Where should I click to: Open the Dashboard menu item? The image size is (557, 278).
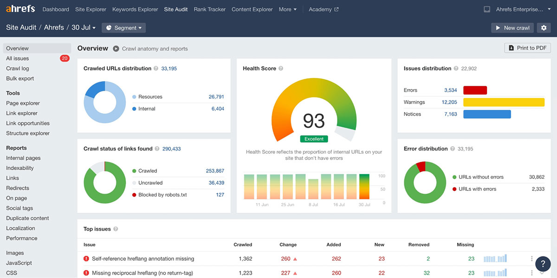pos(55,9)
